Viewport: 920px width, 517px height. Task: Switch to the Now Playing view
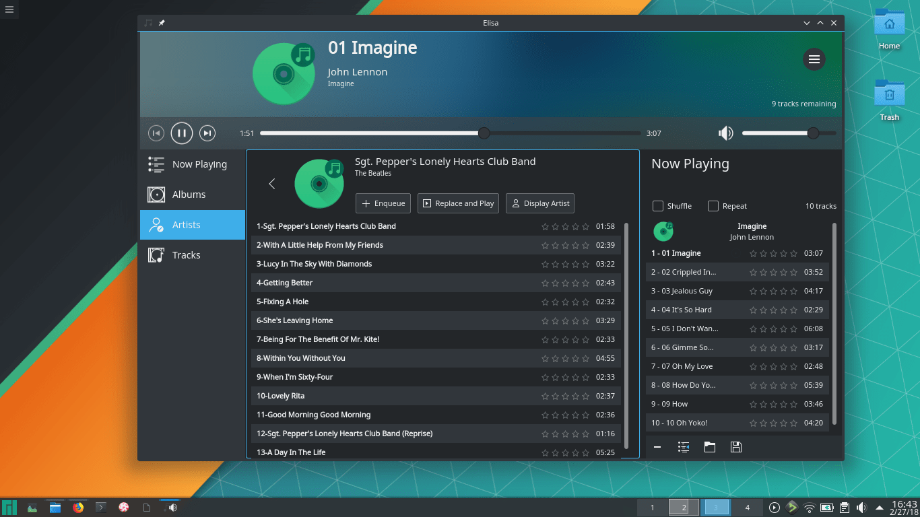coord(192,164)
